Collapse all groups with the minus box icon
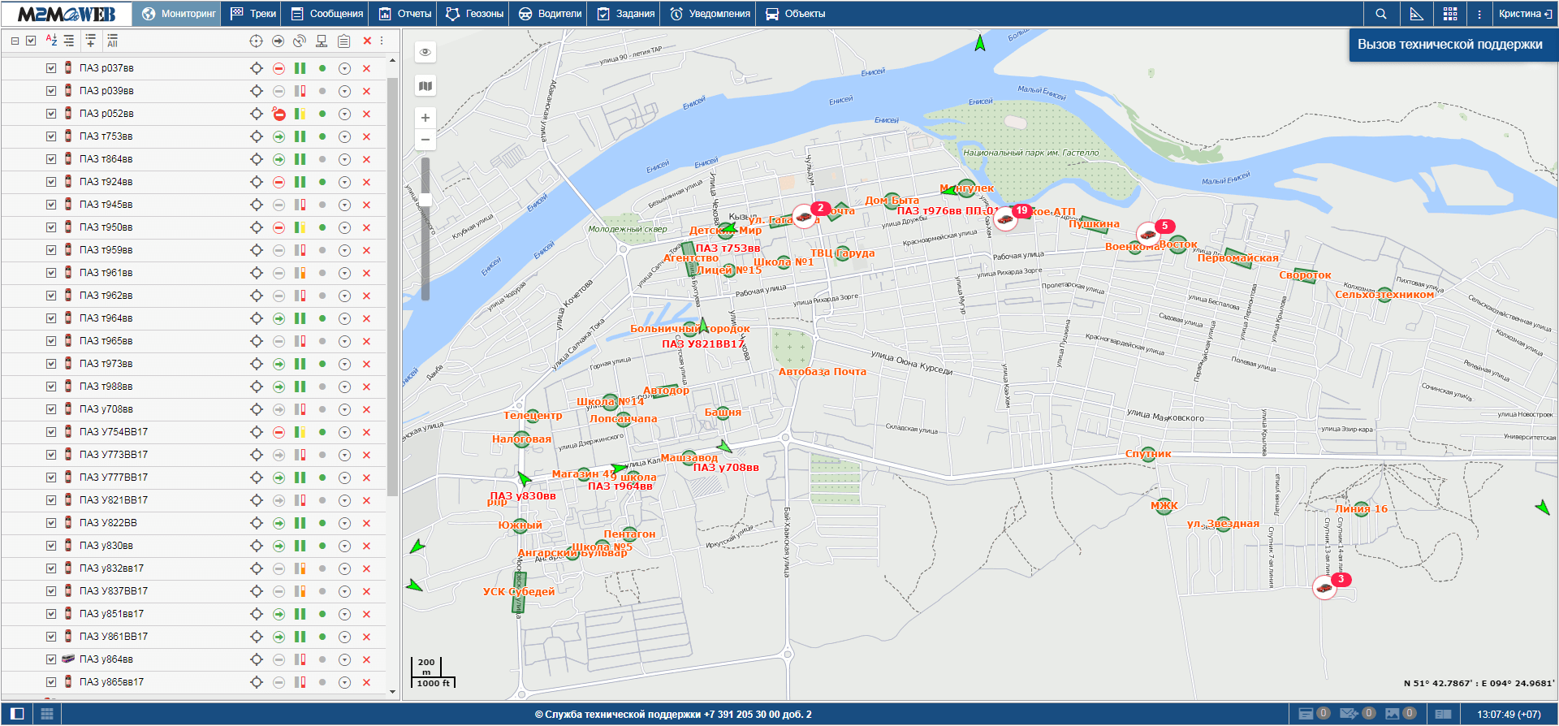 pos(15,41)
